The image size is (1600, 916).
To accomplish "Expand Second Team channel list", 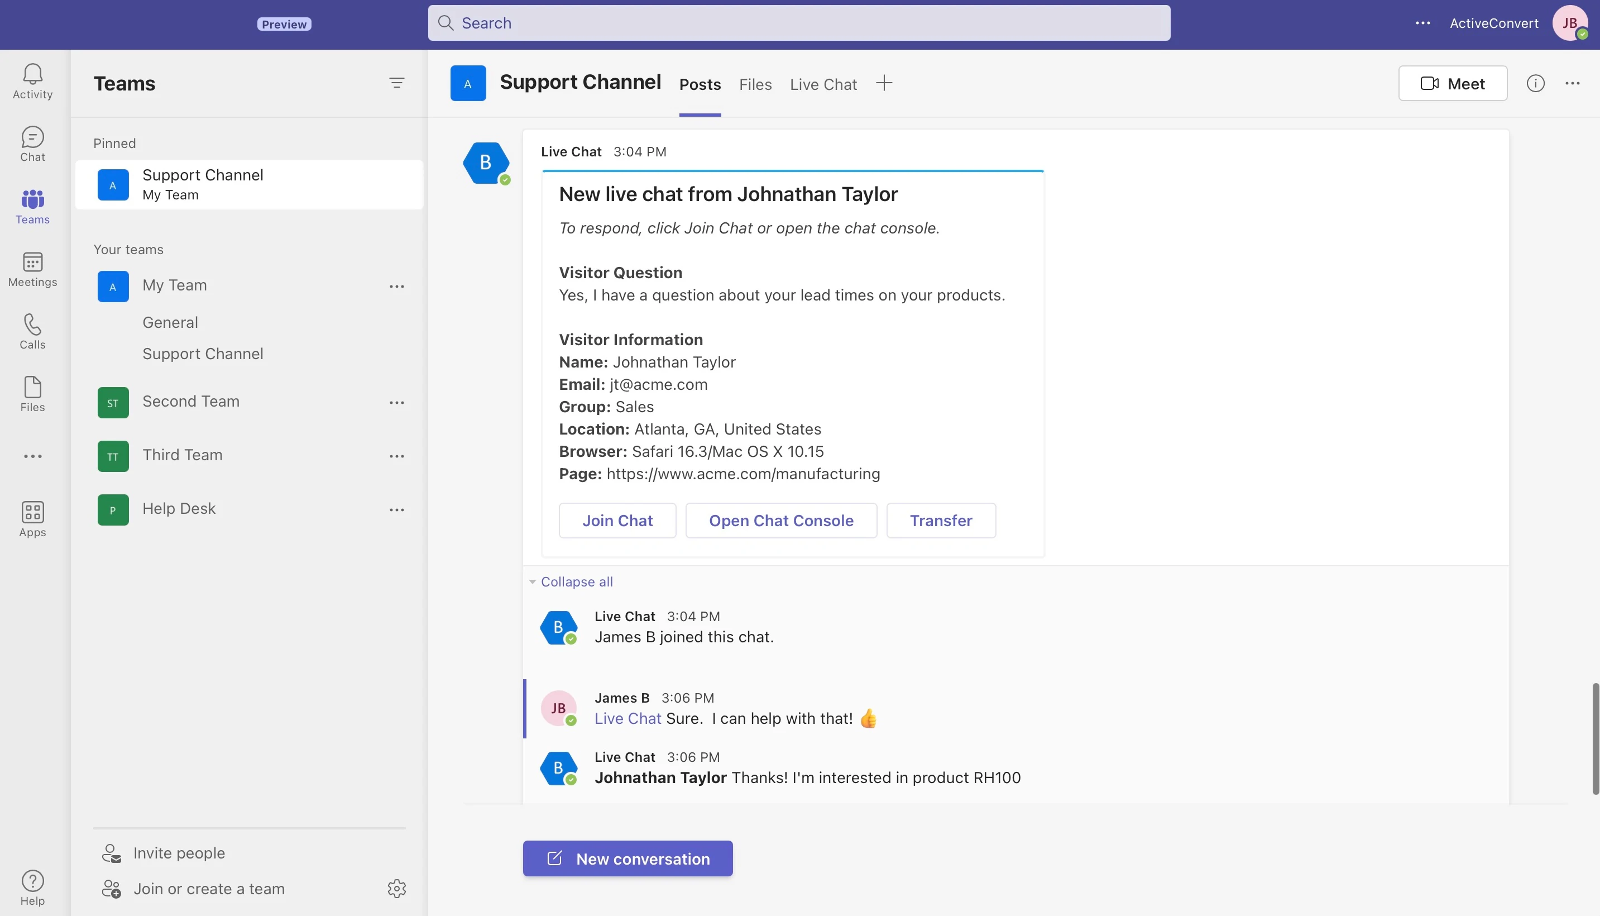I will tap(190, 402).
